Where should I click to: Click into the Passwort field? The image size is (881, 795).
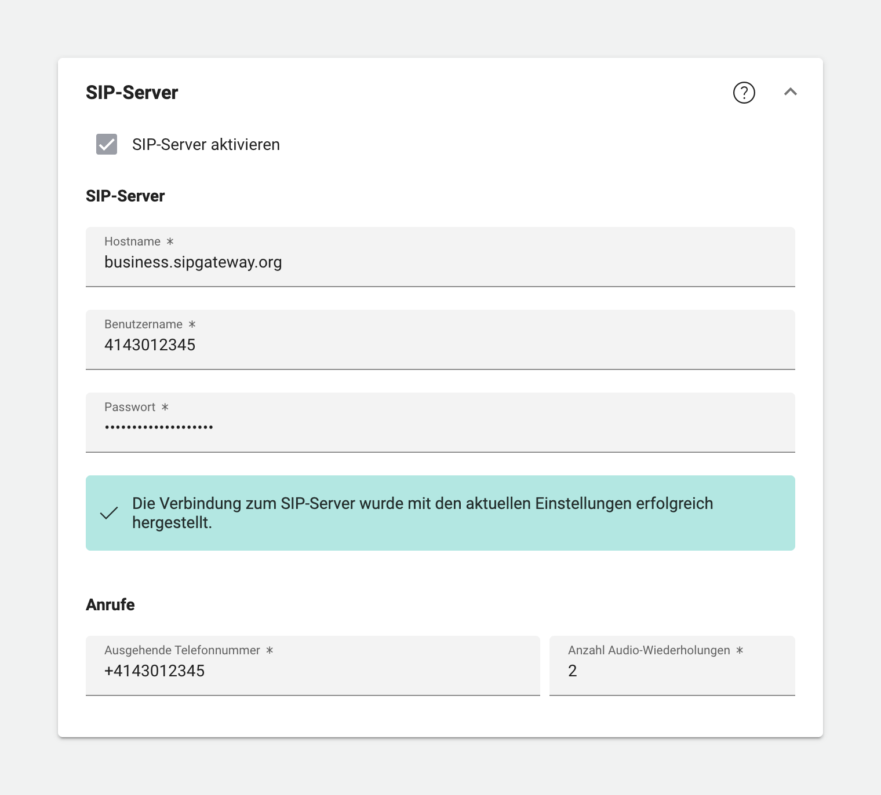point(406,427)
